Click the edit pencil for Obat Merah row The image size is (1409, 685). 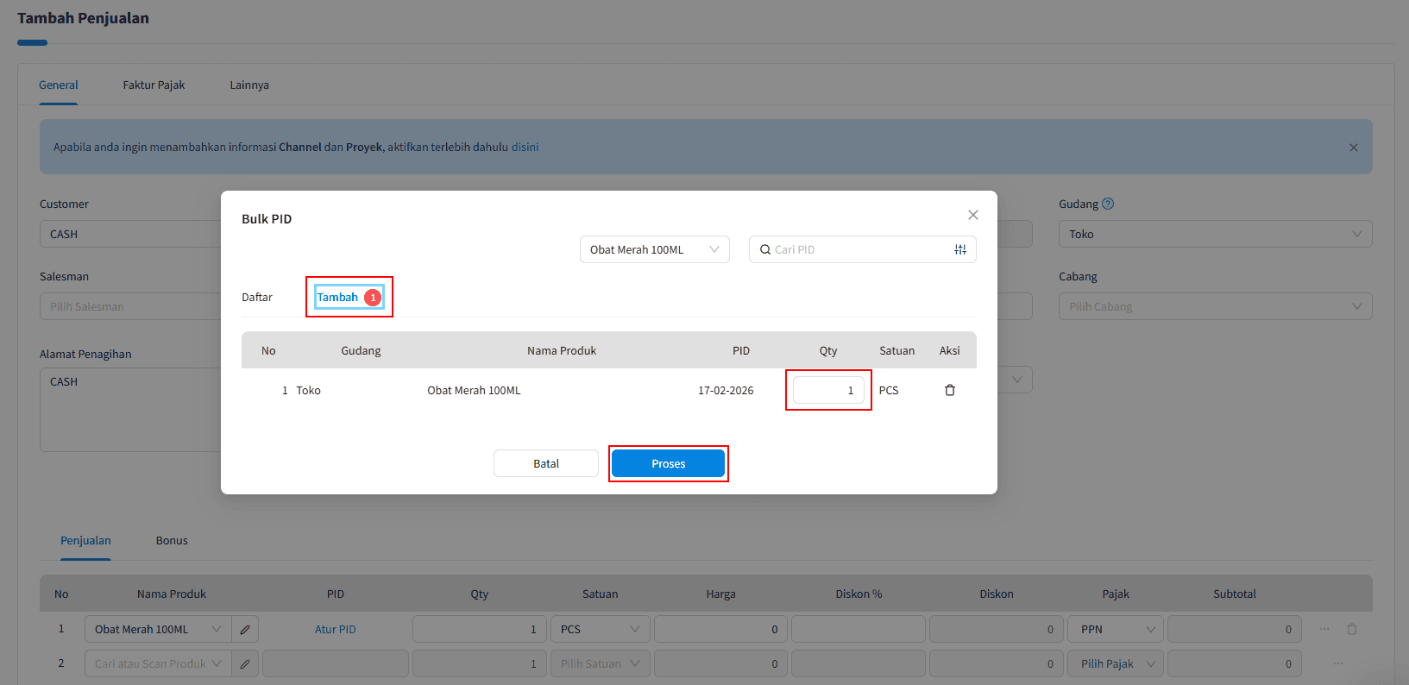tap(245, 630)
